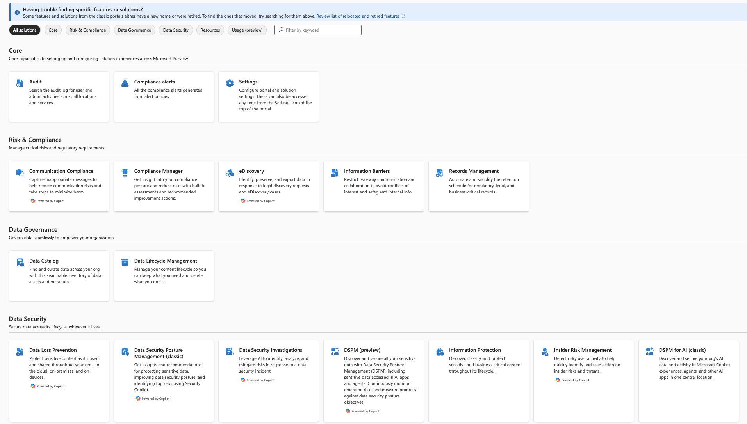Open the Information Protection icon
This screenshot has height=424, width=747.
coord(439,351)
